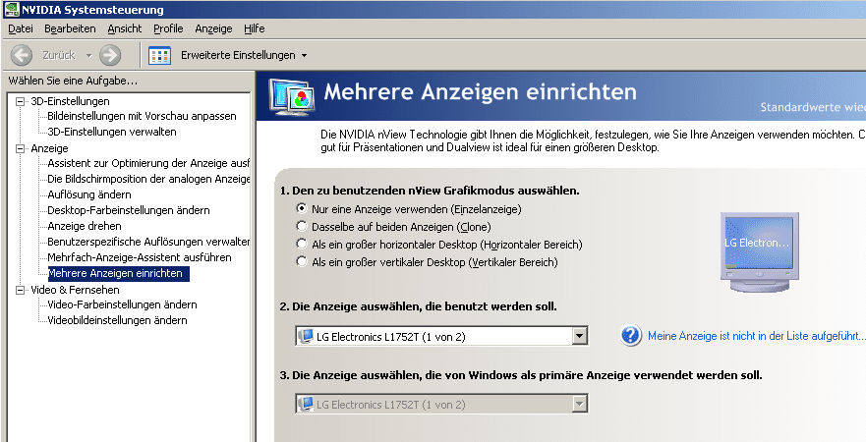
Task: Click the LG Electron… monitor preview image
Action: click(x=758, y=251)
